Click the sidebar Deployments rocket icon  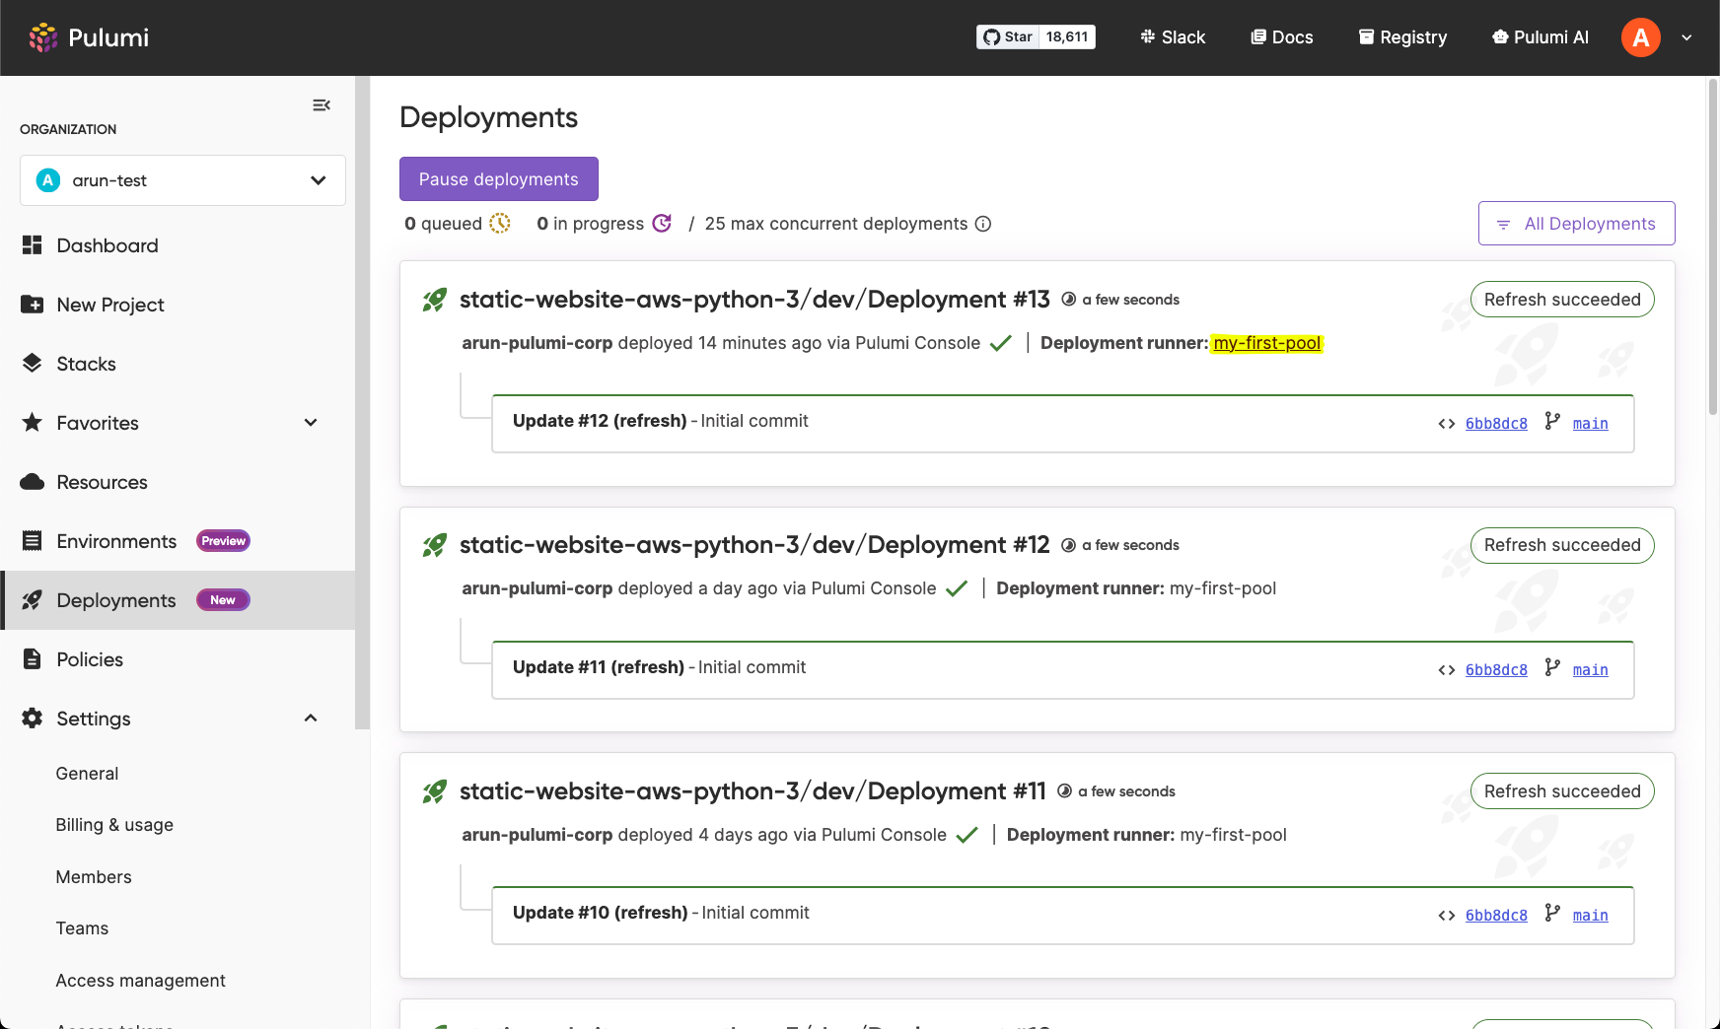point(32,600)
